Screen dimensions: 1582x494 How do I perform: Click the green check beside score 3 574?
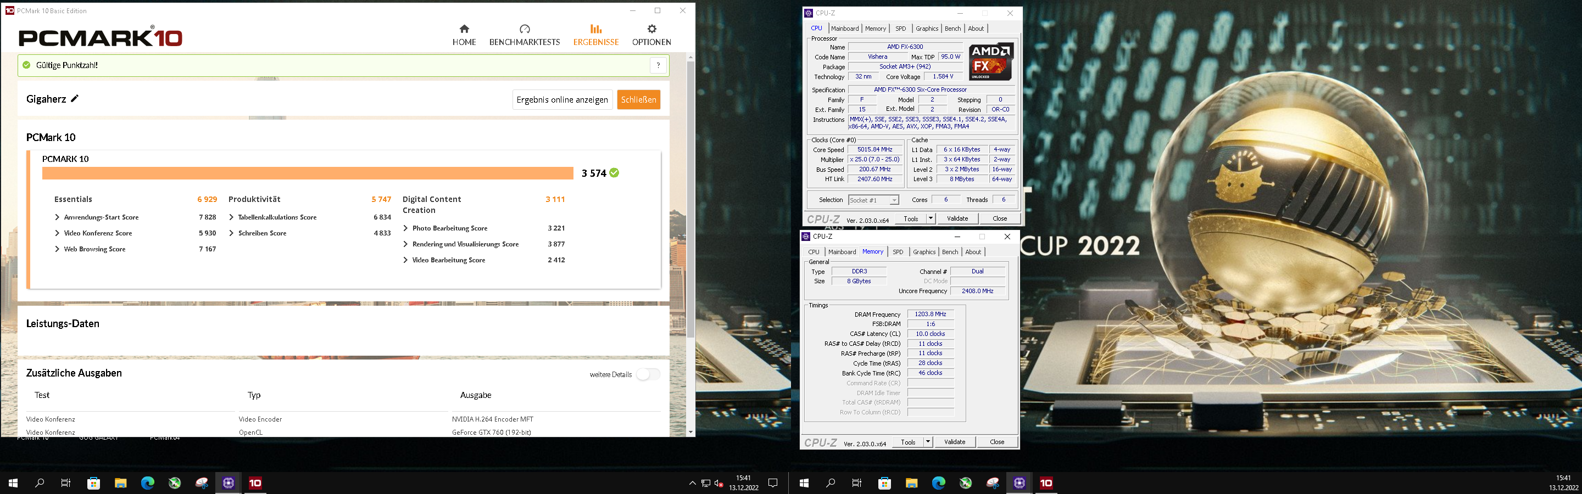point(614,173)
